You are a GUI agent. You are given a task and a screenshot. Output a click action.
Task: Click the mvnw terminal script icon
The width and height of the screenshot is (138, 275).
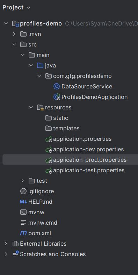pyautogui.click(x=23, y=212)
